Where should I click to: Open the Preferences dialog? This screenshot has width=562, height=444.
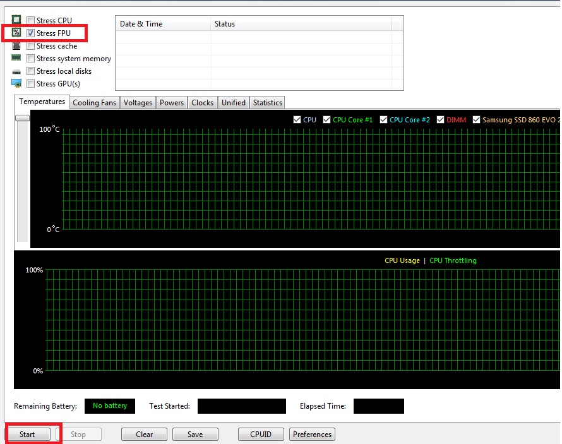[312, 435]
